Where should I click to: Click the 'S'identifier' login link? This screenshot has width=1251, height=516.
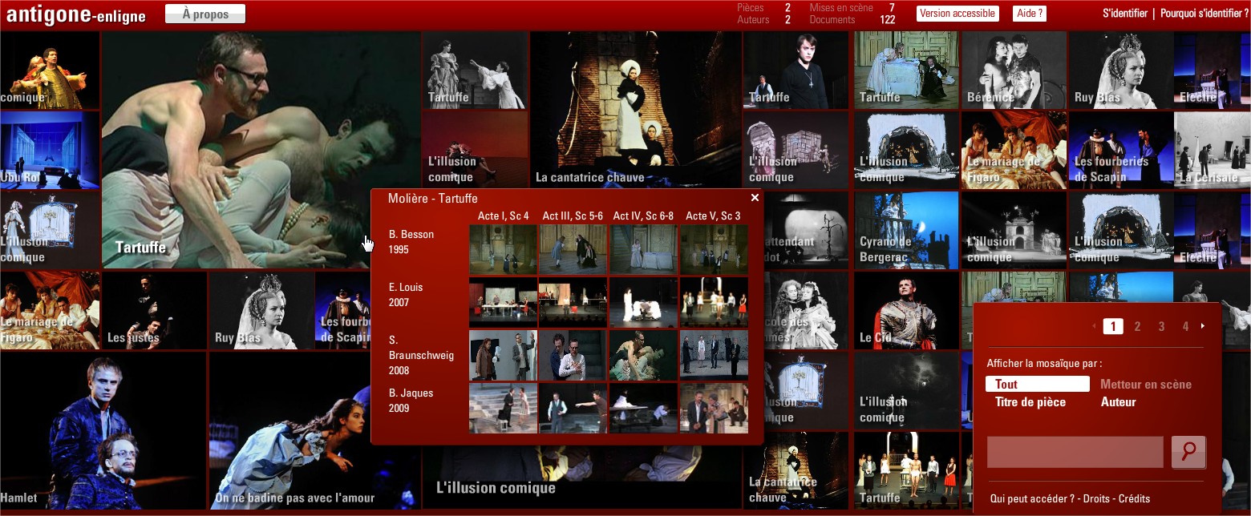1123,14
